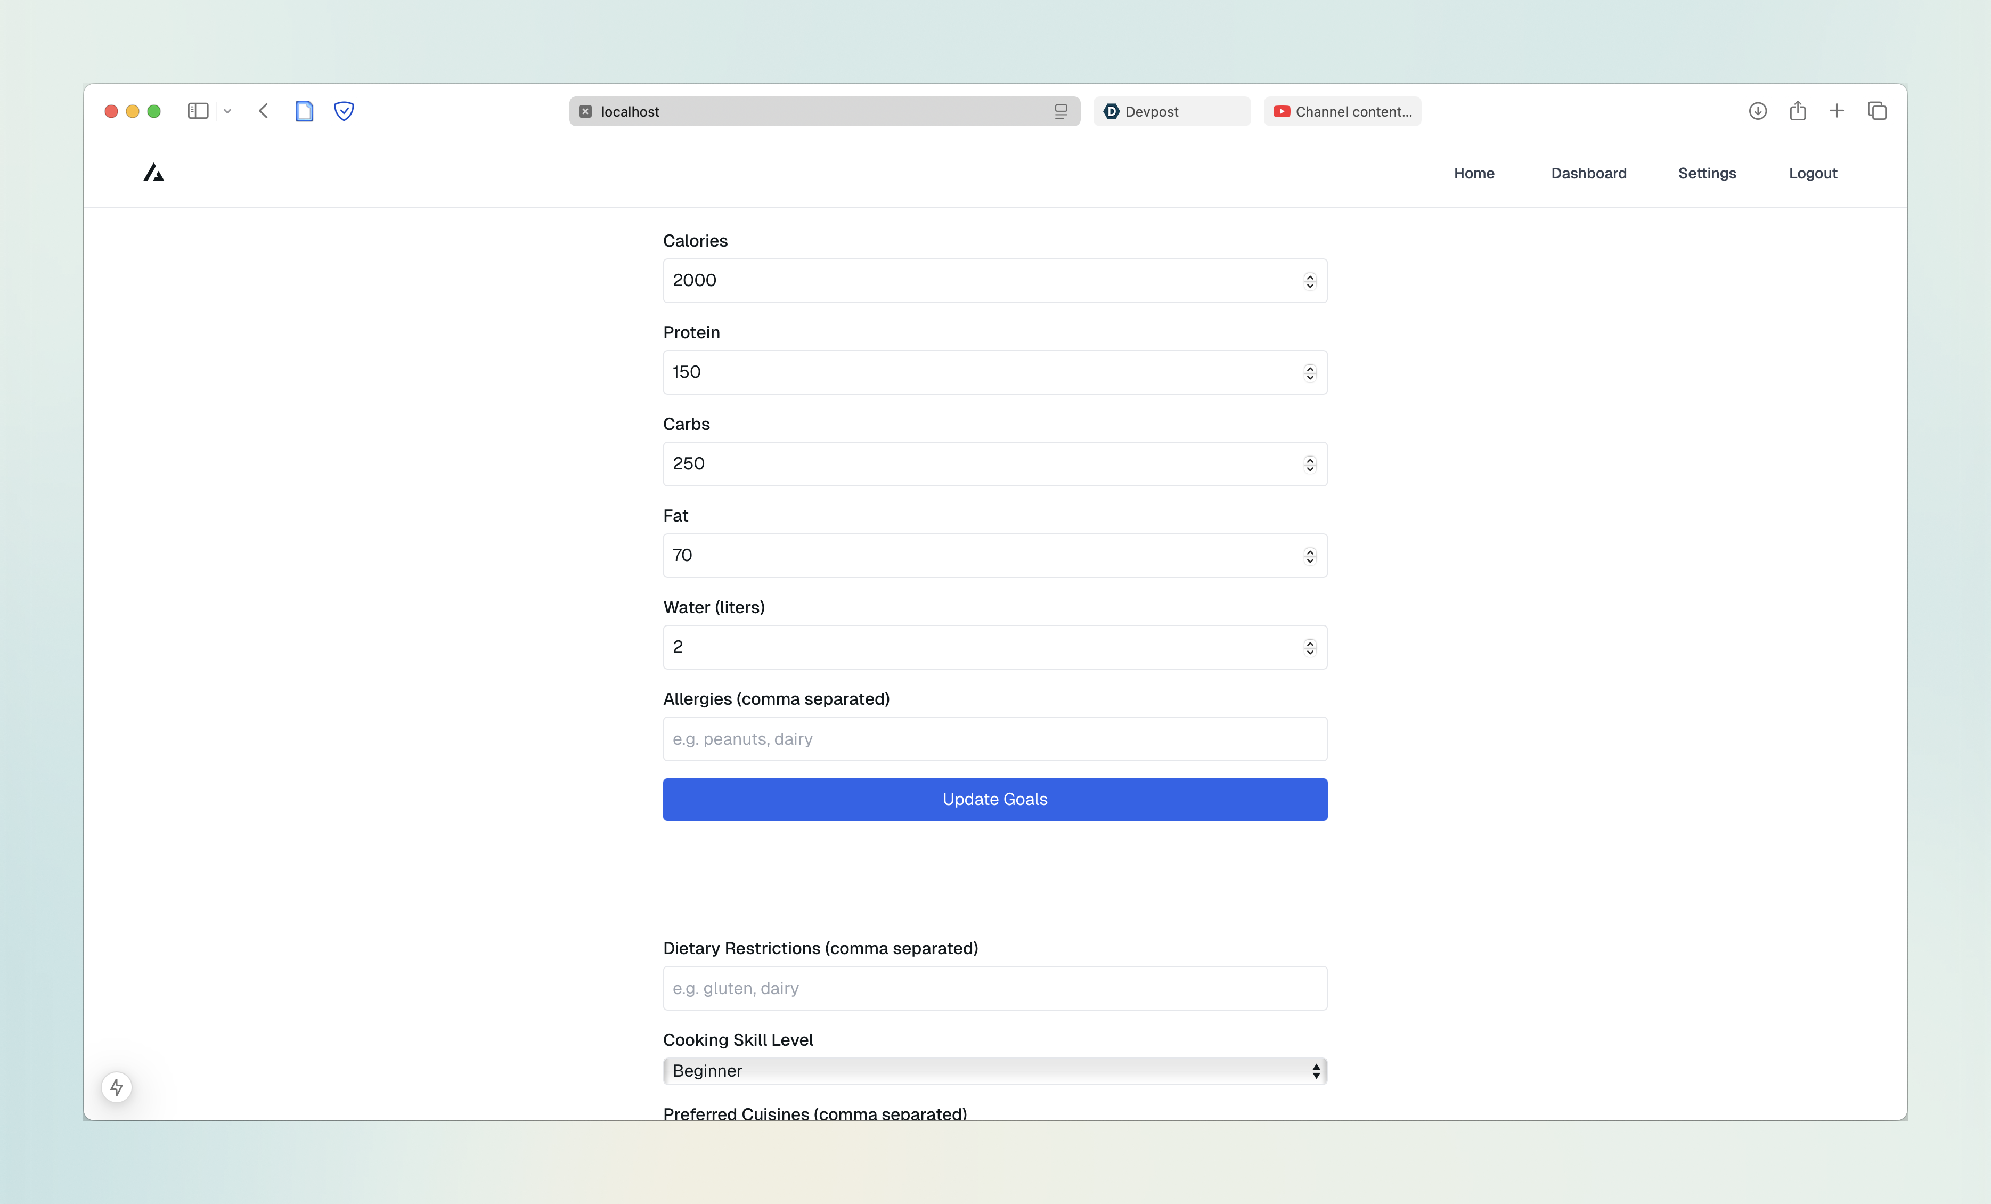1991x1204 pixels.
Task: Click the Logout link
Action: click(x=1813, y=173)
